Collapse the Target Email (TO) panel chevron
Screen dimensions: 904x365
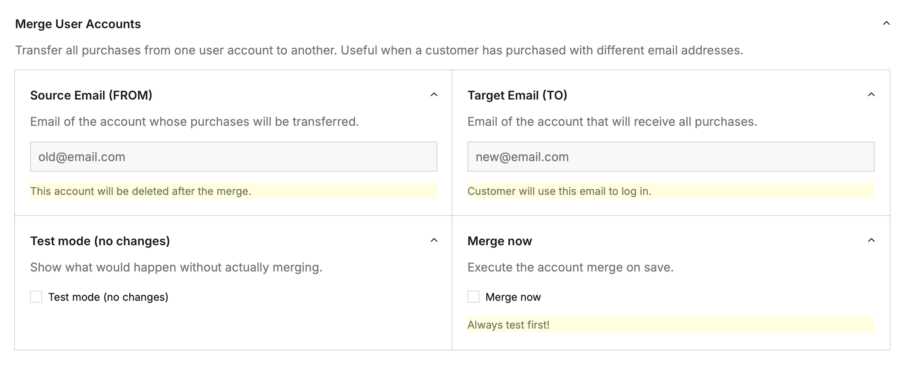(871, 95)
